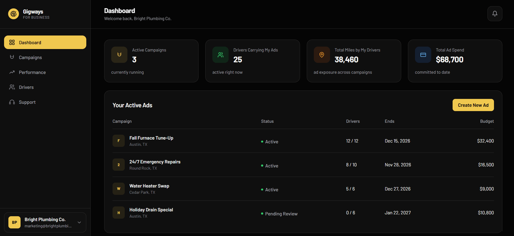Click the Campaign column header
The height and width of the screenshot is (236, 514).
point(122,121)
